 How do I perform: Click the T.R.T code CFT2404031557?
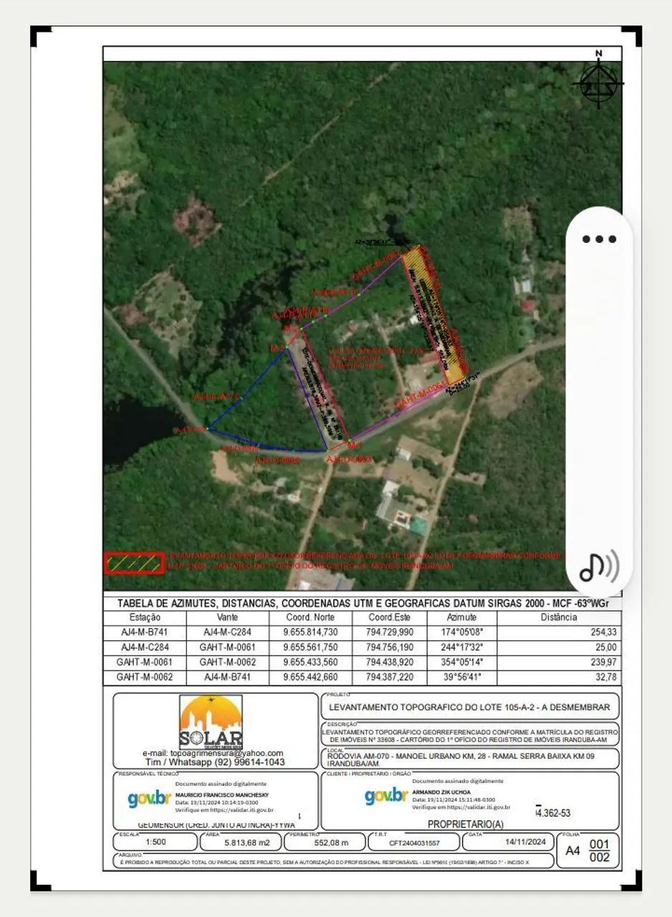[x=414, y=843]
